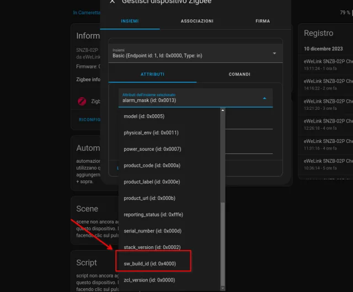Close the Gestisci dispositivo Zigbee dialog
Image resolution: width=353 pixels, height=292 pixels.
point(112,1)
